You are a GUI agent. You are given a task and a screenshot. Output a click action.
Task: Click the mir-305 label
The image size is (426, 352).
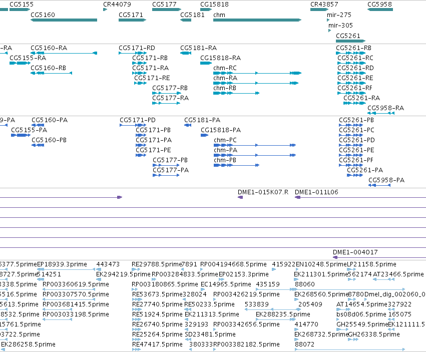coord(341,26)
